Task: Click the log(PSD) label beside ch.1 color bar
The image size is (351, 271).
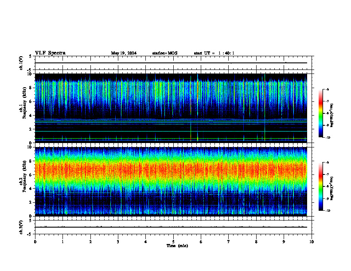Action: click(x=332, y=115)
